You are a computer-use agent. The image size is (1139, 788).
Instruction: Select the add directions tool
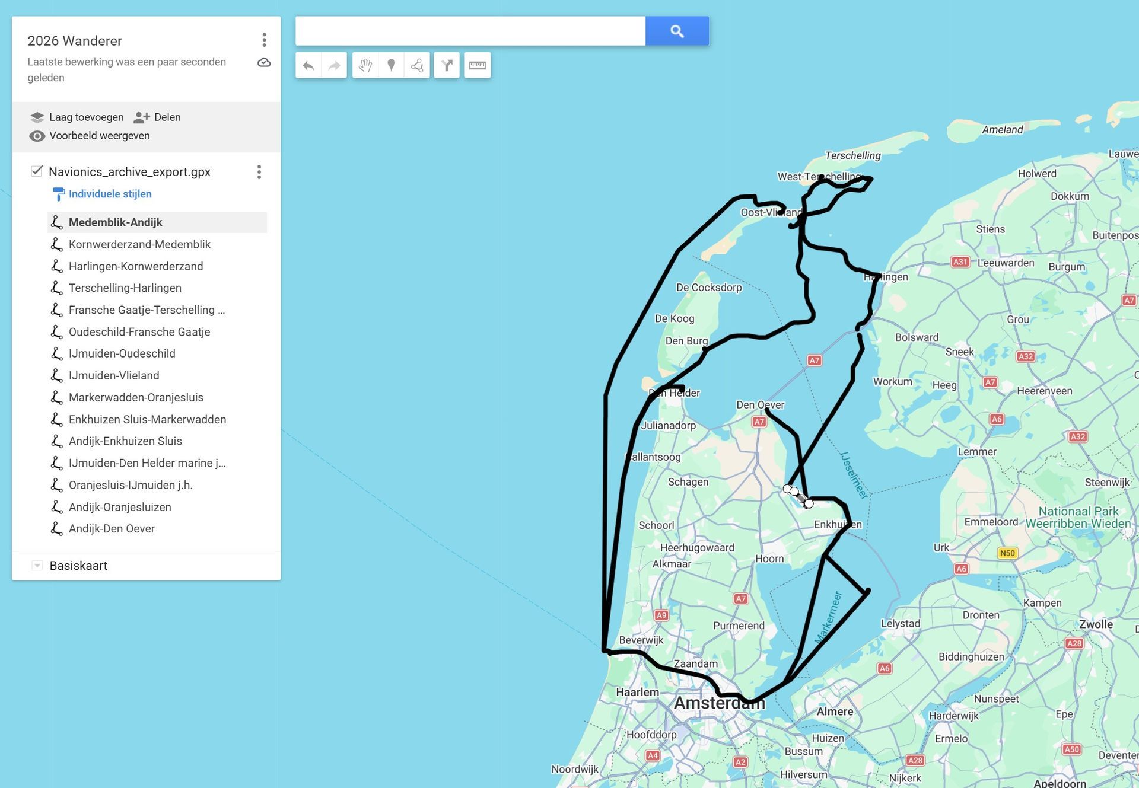pyautogui.click(x=447, y=65)
